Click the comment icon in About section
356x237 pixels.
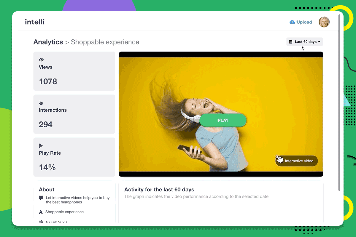pyautogui.click(x=41, y=198)
